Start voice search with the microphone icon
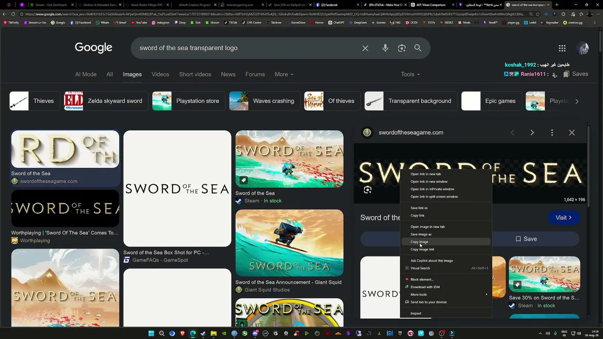Viewport: 603px width, 339px height. click(385, 48)
